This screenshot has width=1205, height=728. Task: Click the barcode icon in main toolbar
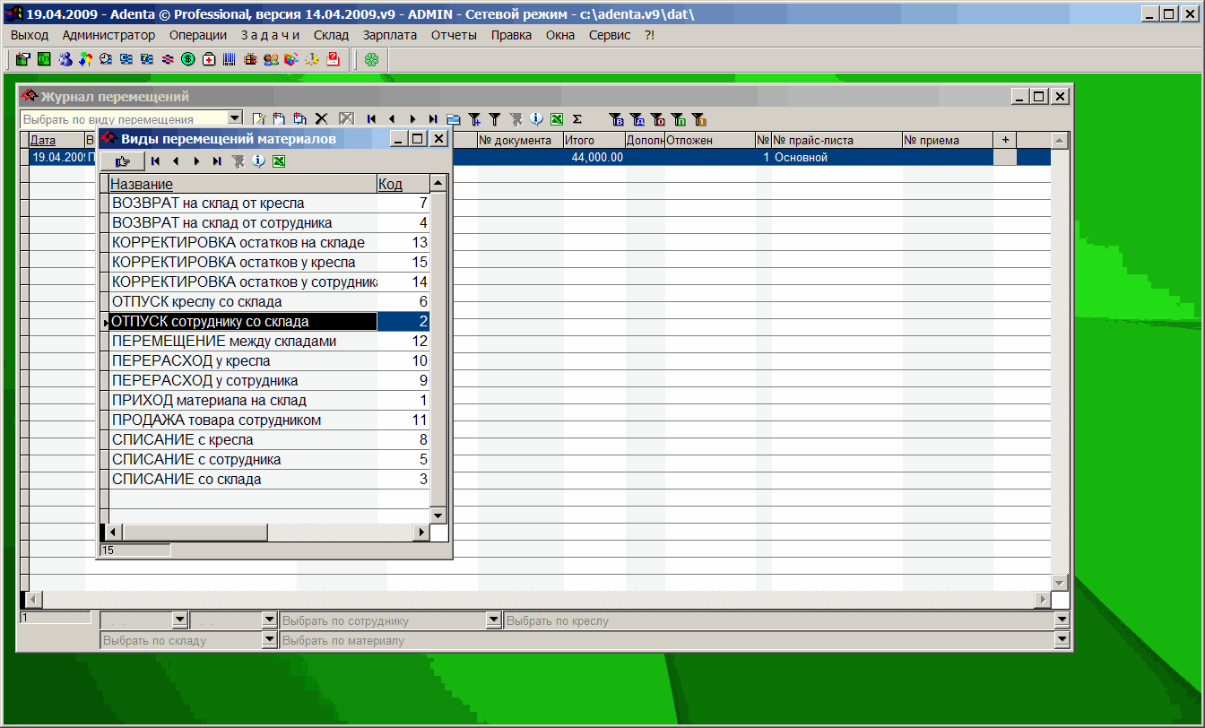(230, 59)
